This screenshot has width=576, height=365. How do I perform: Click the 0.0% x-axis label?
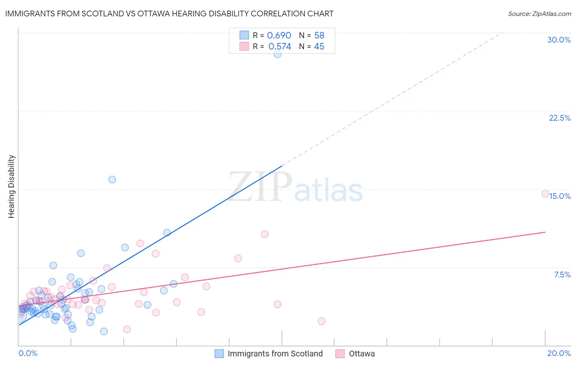pos(28,353)
